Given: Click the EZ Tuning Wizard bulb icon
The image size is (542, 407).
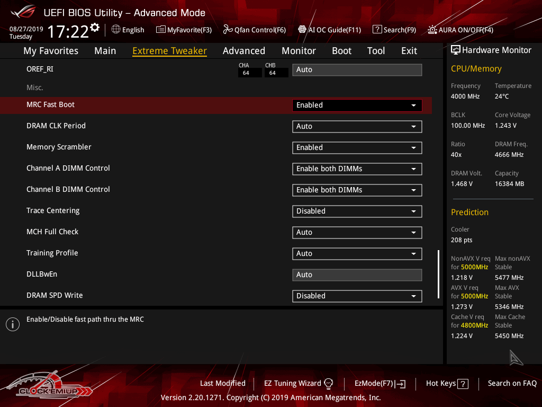Looking at the screenshot, I should [328, 383].
